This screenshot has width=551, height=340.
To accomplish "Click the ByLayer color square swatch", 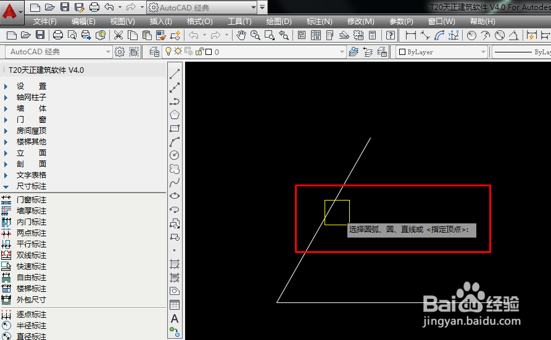I will pos(402,52).
